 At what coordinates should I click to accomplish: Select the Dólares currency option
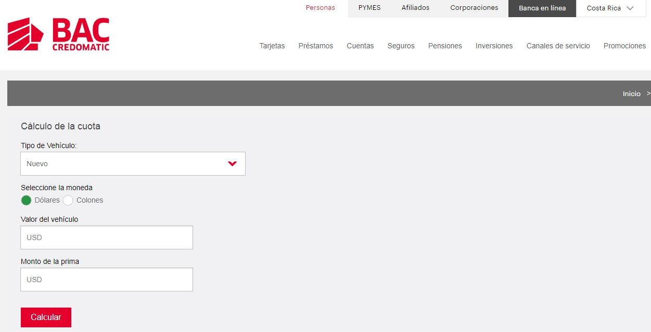(x=27, y=201)
